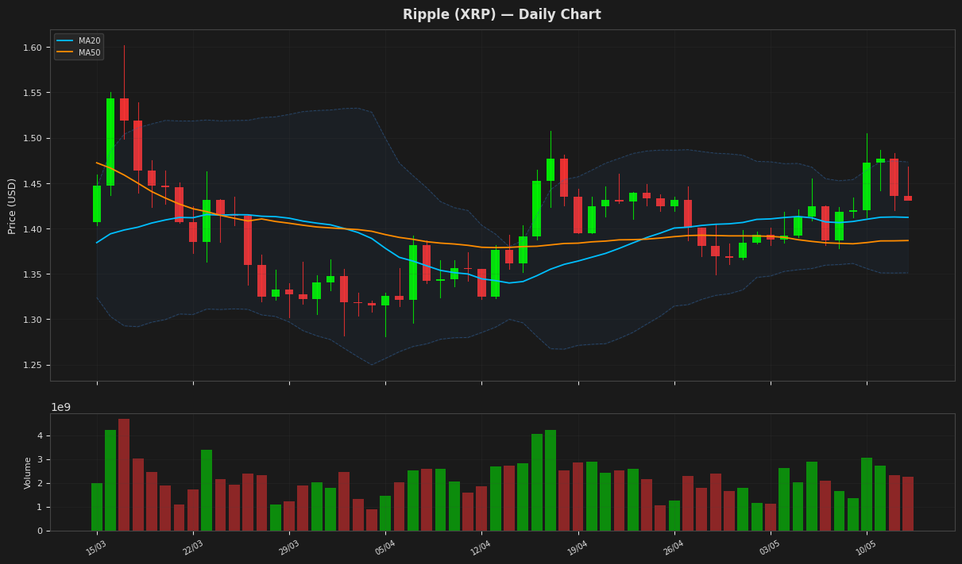Image resolution: width=962 pixels, height=564 pixels.
Task: Click the Volume axis label
Action: (x=28, y=473)
